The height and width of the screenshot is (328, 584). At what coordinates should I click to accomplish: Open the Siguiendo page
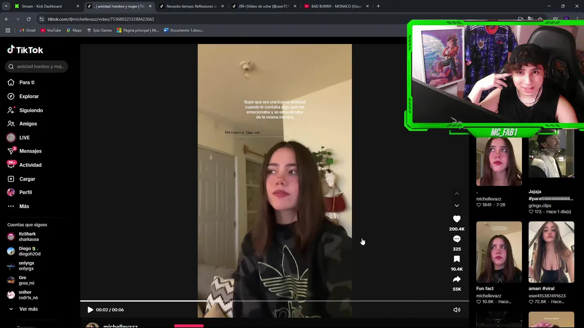coord(25,110)
